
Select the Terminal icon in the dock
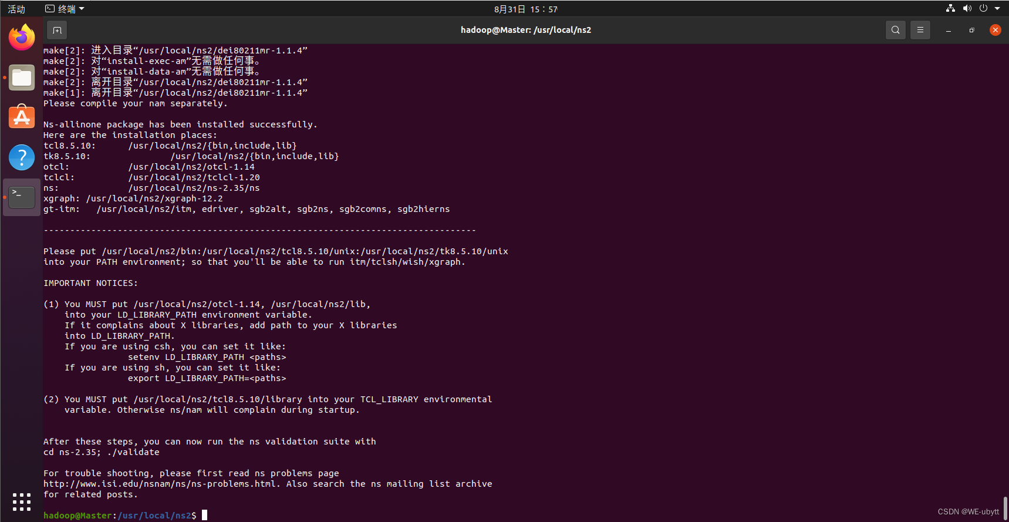click(22, 197)
